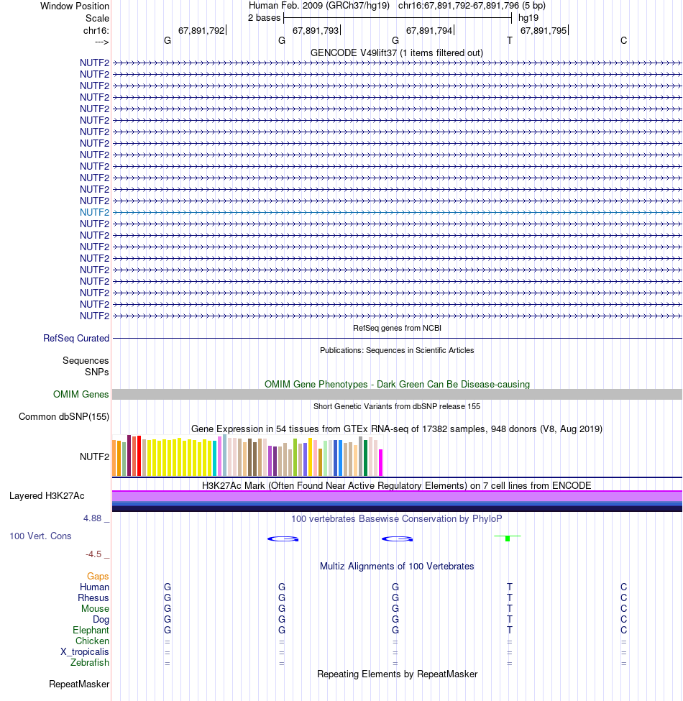The image size is (683, 701).
Task: Click the 2 bases scale bar label
Action: pyautogui.click(x=264, y=18)
